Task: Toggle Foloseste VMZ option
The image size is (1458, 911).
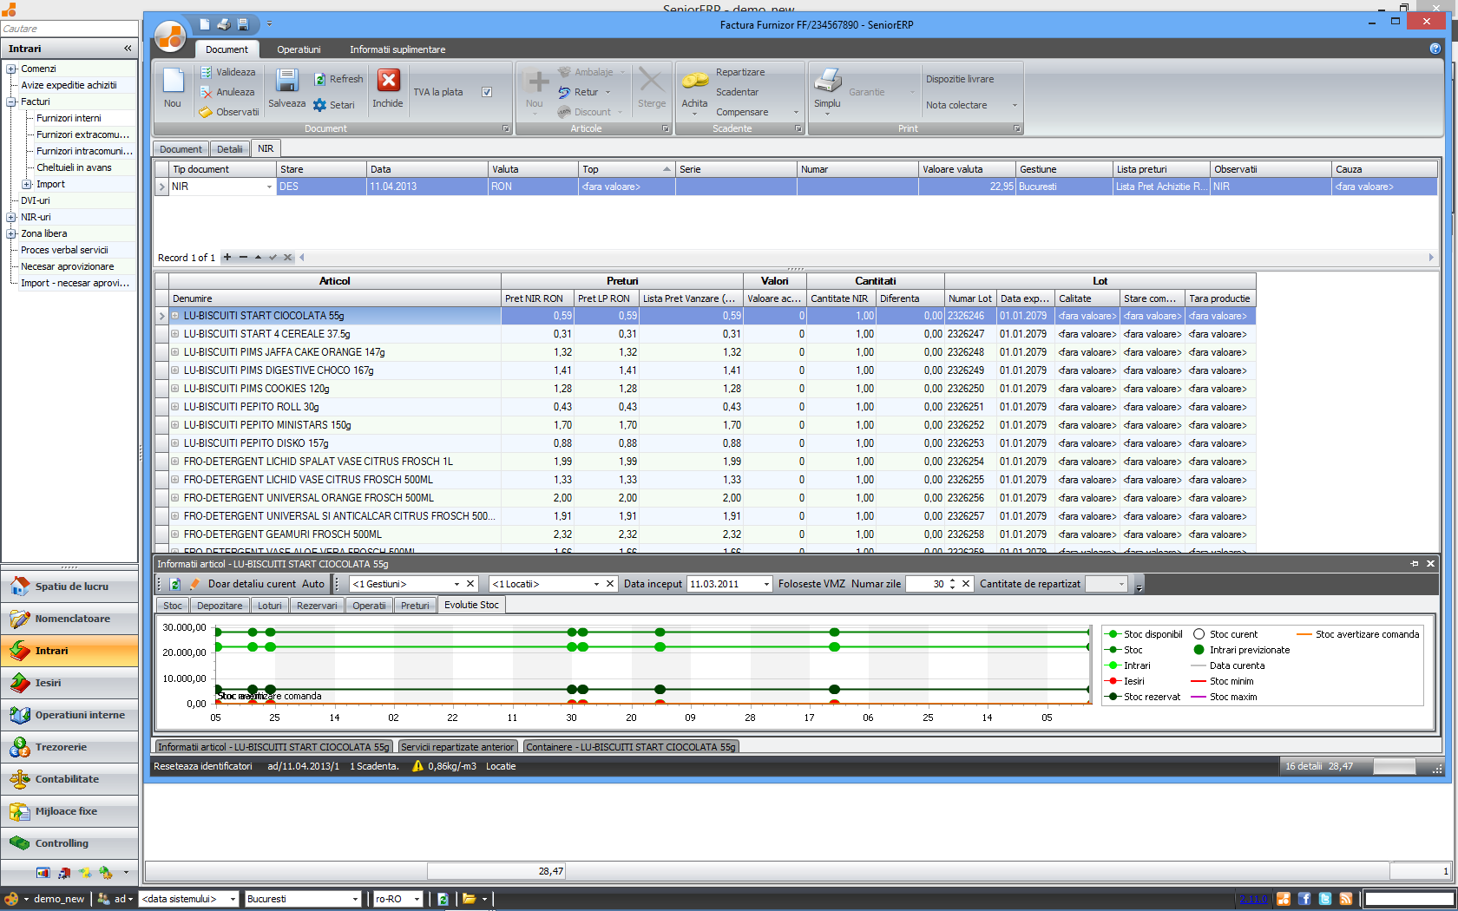Action: pyautogui.click(x=811, y=584)
